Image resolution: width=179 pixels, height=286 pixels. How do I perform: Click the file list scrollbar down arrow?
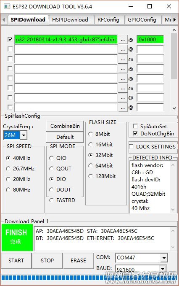174,108
